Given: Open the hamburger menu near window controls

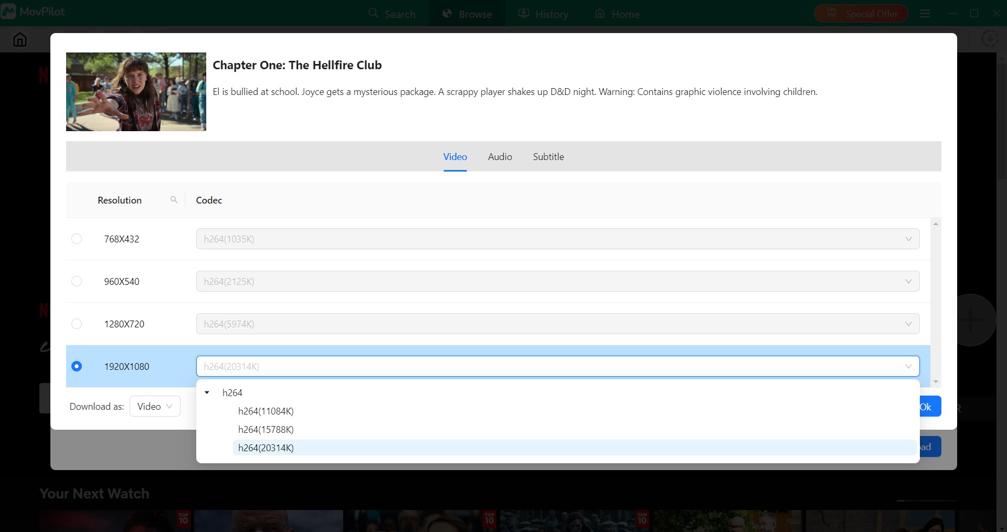Looking at the screenshot, I should (925, 13).
